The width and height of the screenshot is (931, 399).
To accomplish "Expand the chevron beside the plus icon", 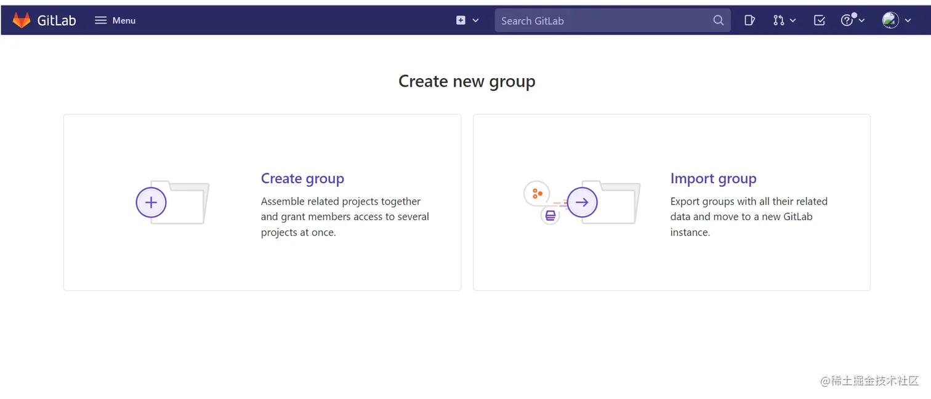I will tap(475, 20).
